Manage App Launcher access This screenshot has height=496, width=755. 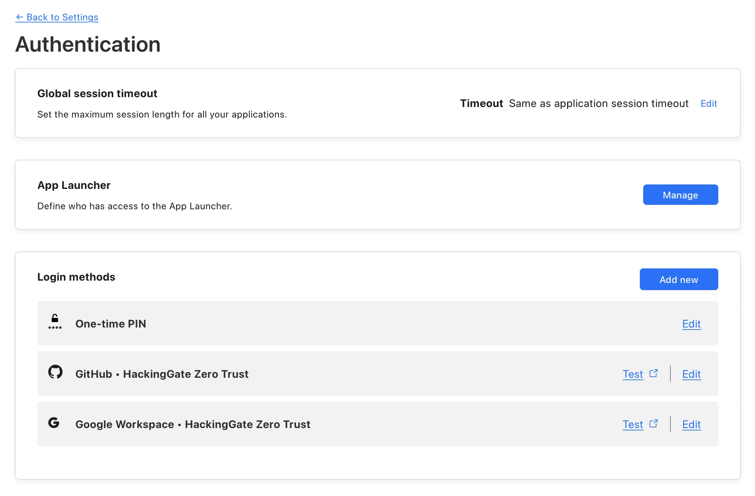point(680,195)
